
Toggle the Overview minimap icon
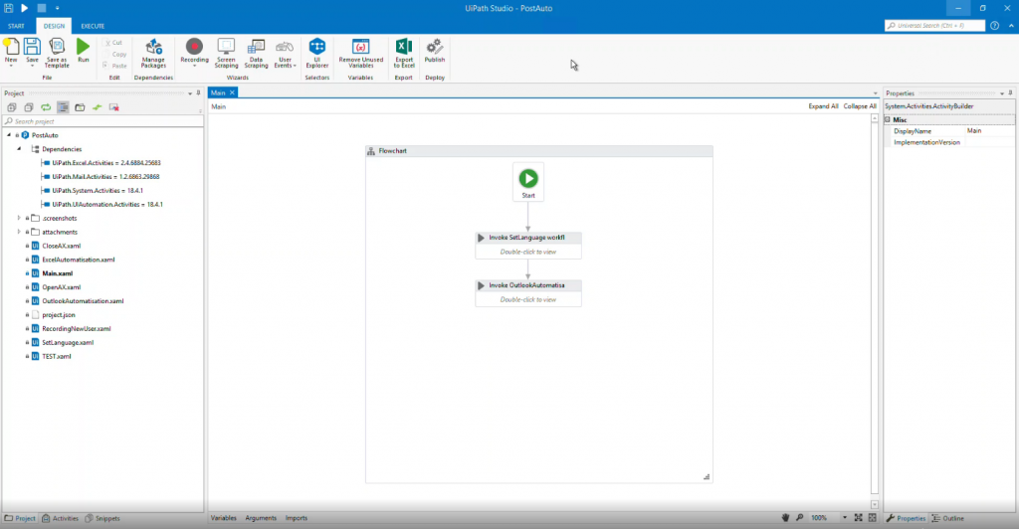click(x=873, y=518)
